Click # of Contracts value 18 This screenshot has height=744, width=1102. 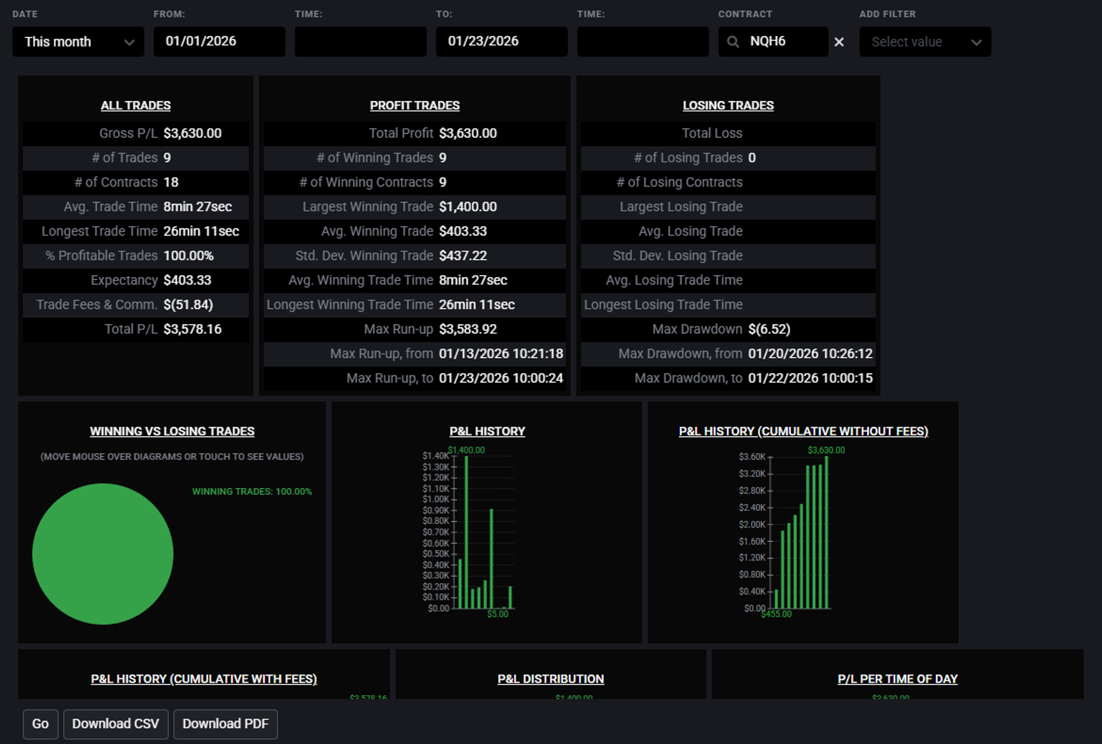[171, 182]
